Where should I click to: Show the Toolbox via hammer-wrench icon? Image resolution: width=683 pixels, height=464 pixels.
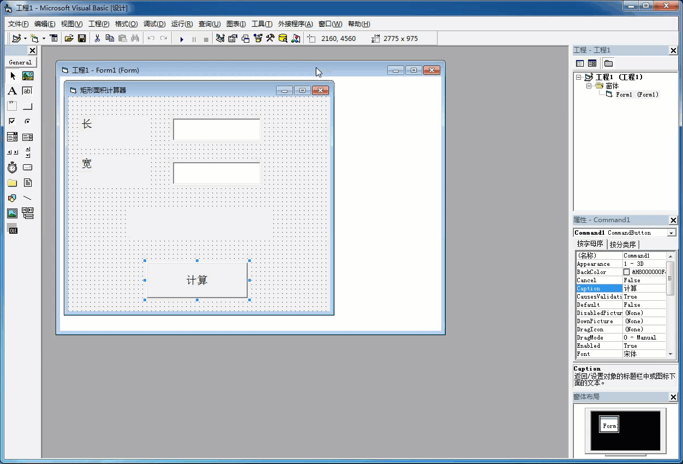[x=270, y=38]
